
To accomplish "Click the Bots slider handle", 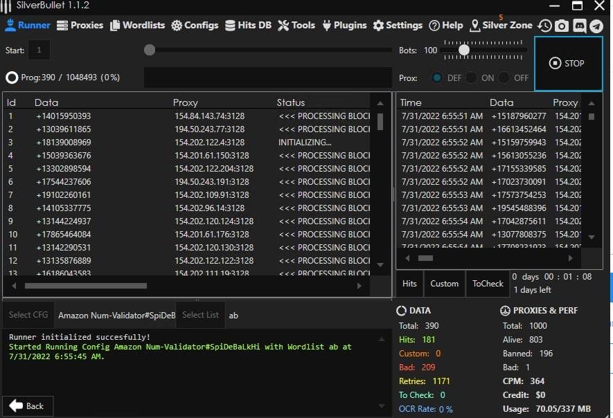I will pos(464,50).
